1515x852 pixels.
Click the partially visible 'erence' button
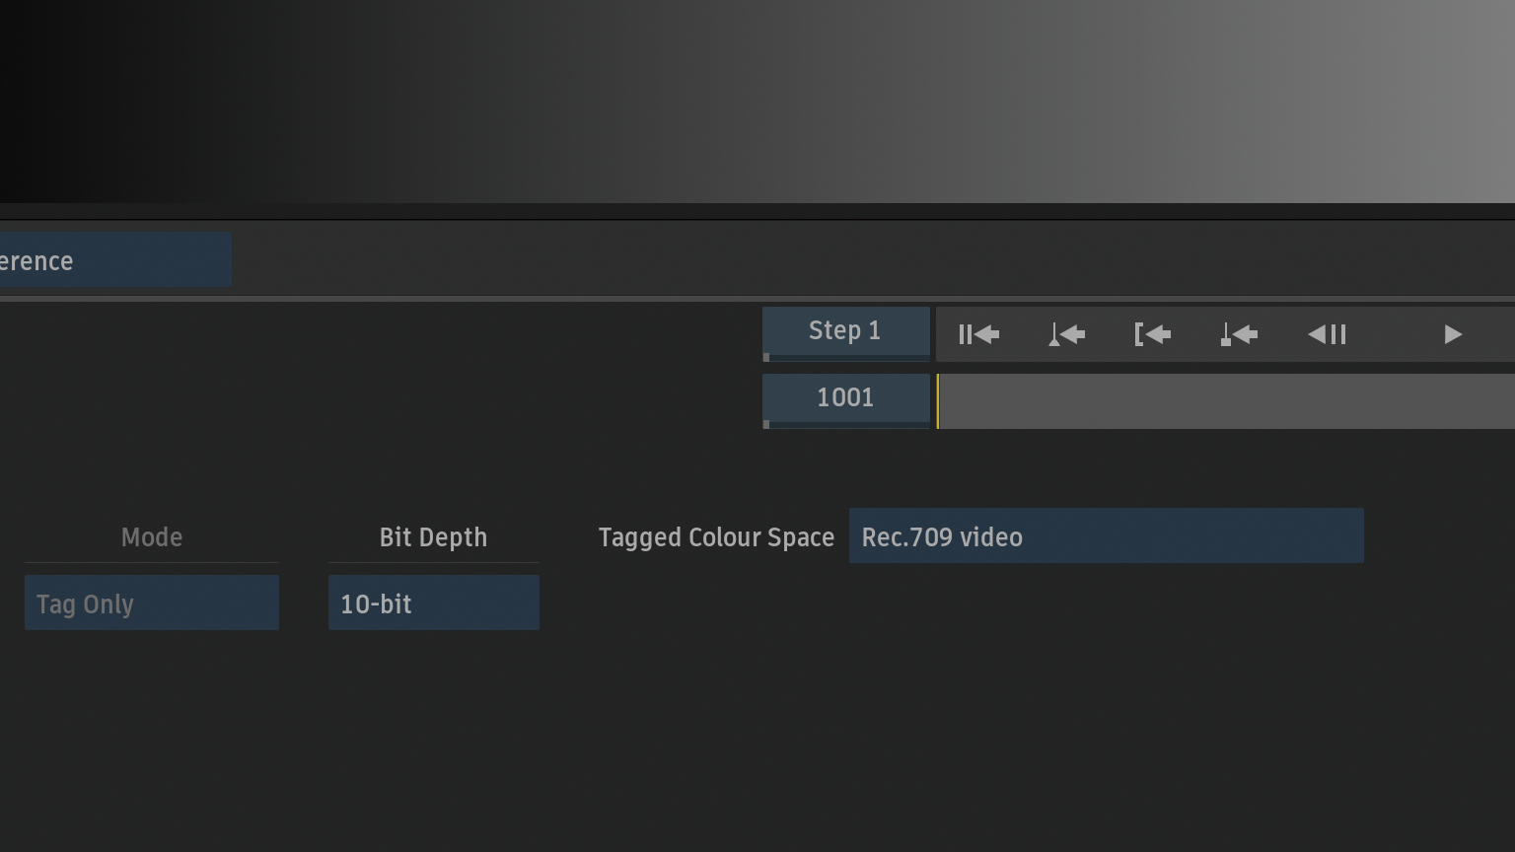114,260
